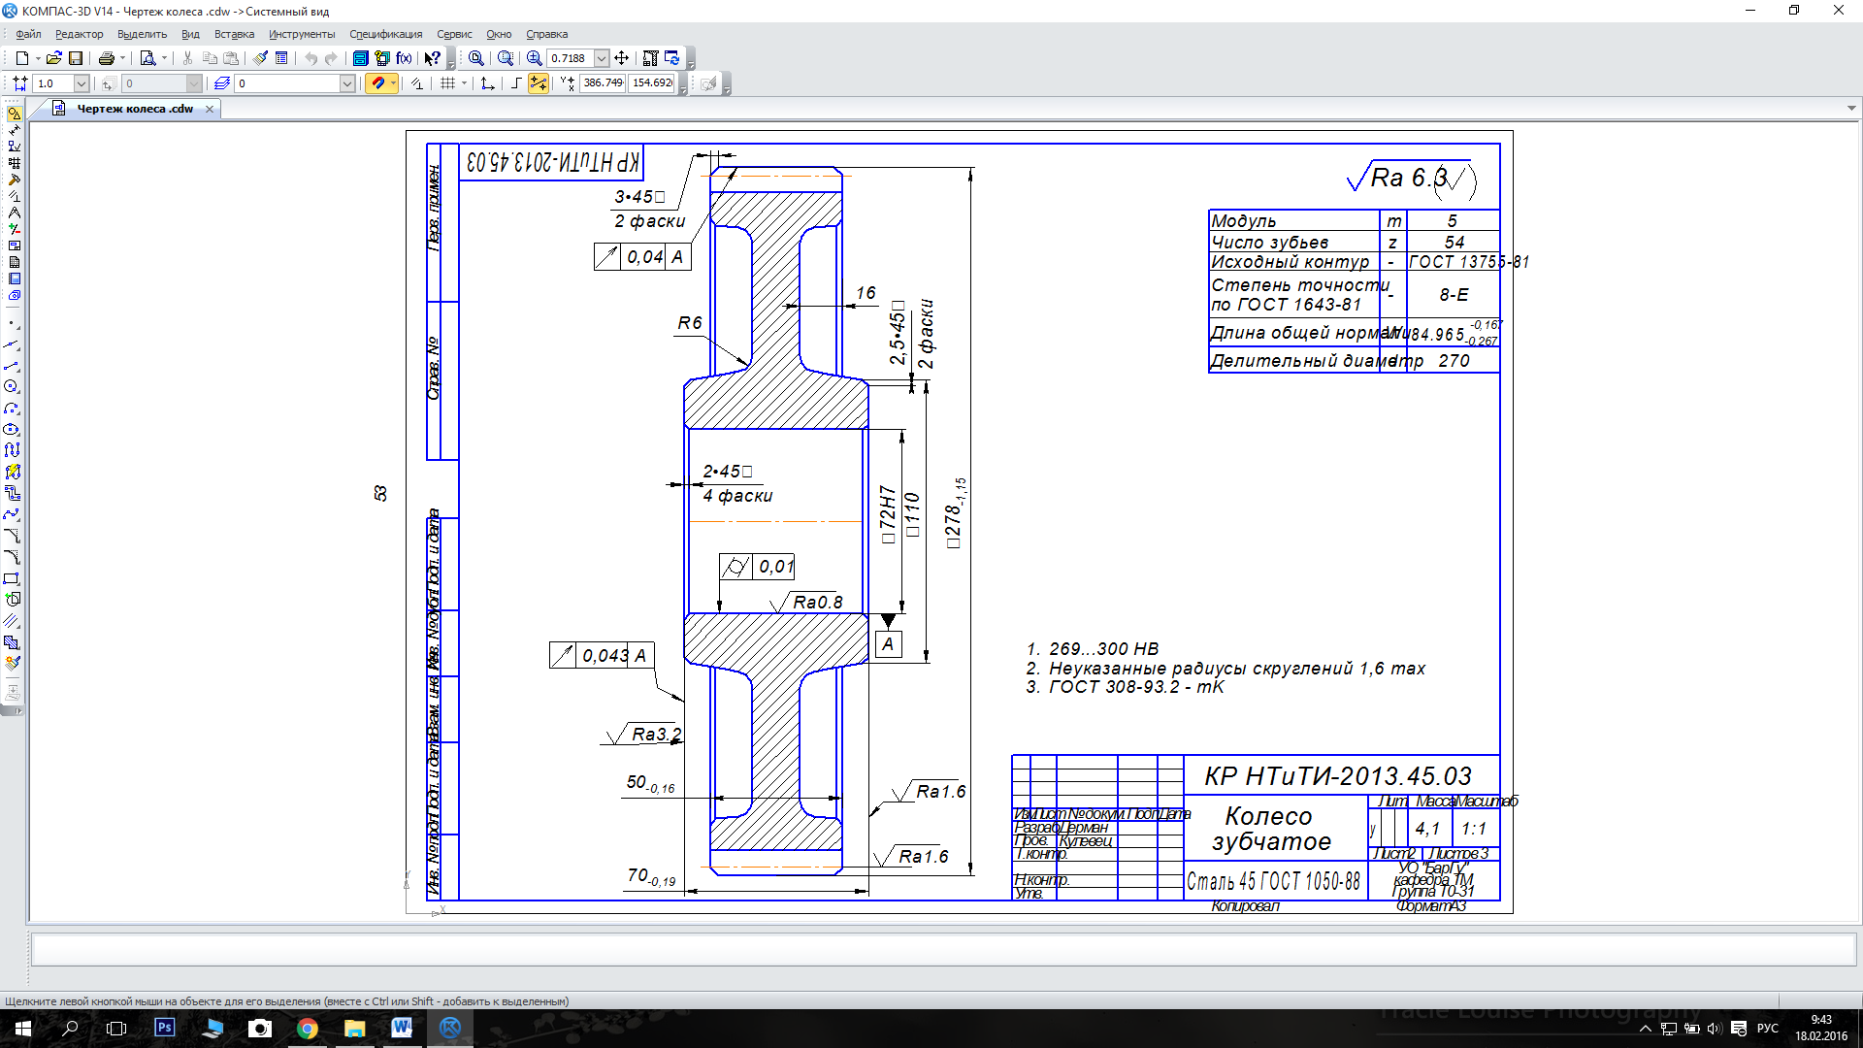Open the new document type arrow
This screenshot has width=1863, height=1048.
[38, 58]
